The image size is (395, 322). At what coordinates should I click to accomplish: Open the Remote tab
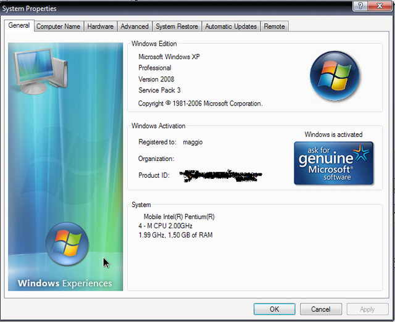(x=274, y=27)
